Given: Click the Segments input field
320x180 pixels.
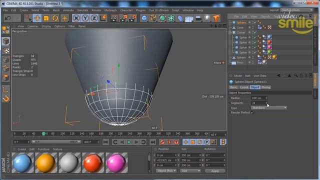Looking at the screenshot, I should [x=259, y=103].
